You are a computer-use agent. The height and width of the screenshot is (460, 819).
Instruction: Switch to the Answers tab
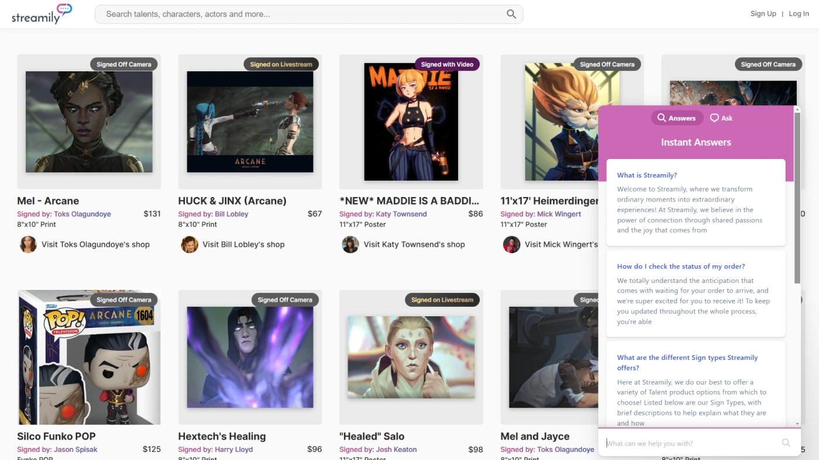(677, 118)
